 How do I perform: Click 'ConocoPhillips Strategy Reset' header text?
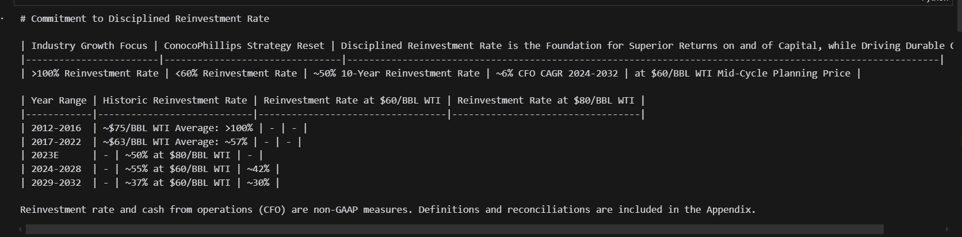click(244, 45)
